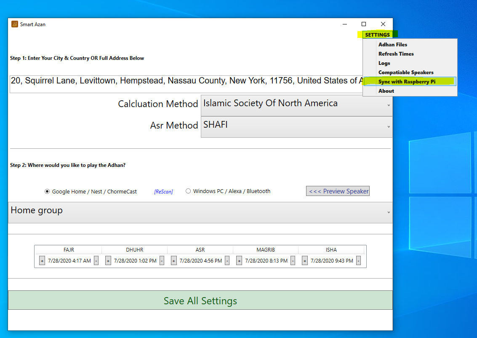Increase DHUHR time with plus button

pyautogui.click(x=108, y=260)
